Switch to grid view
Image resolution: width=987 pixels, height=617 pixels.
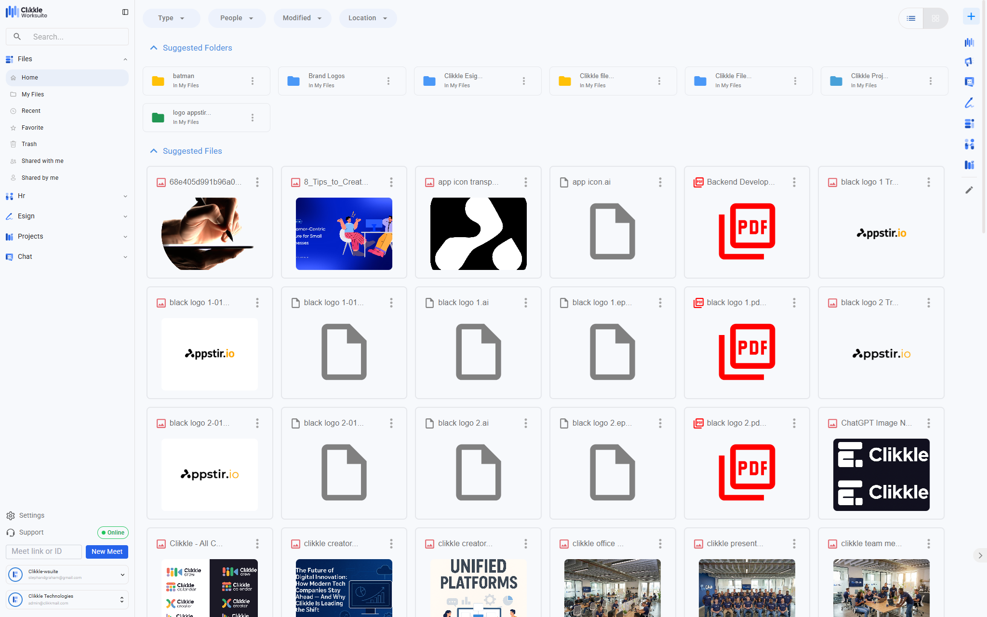tap(935, 18)
